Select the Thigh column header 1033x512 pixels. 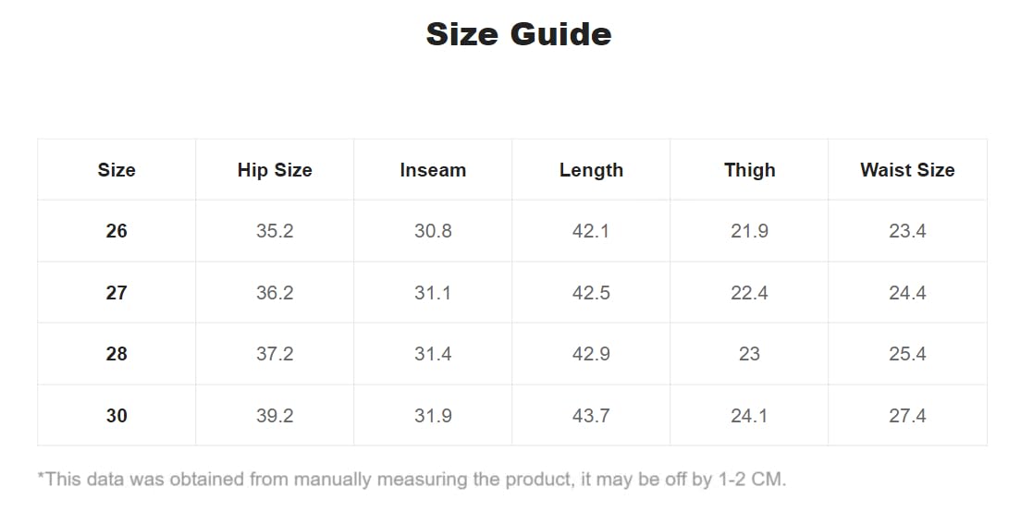[x=749, y=170]
